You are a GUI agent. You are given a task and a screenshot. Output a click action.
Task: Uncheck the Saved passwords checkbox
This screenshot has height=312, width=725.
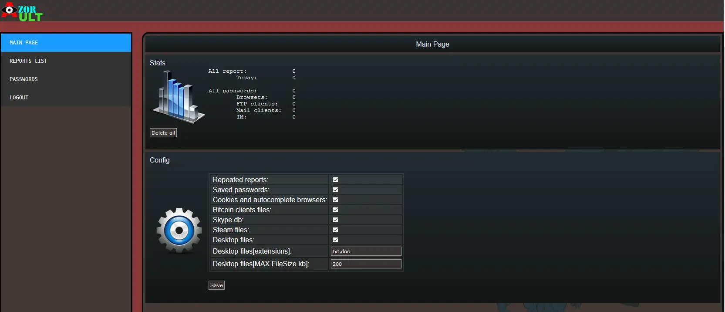click(335, 190)
